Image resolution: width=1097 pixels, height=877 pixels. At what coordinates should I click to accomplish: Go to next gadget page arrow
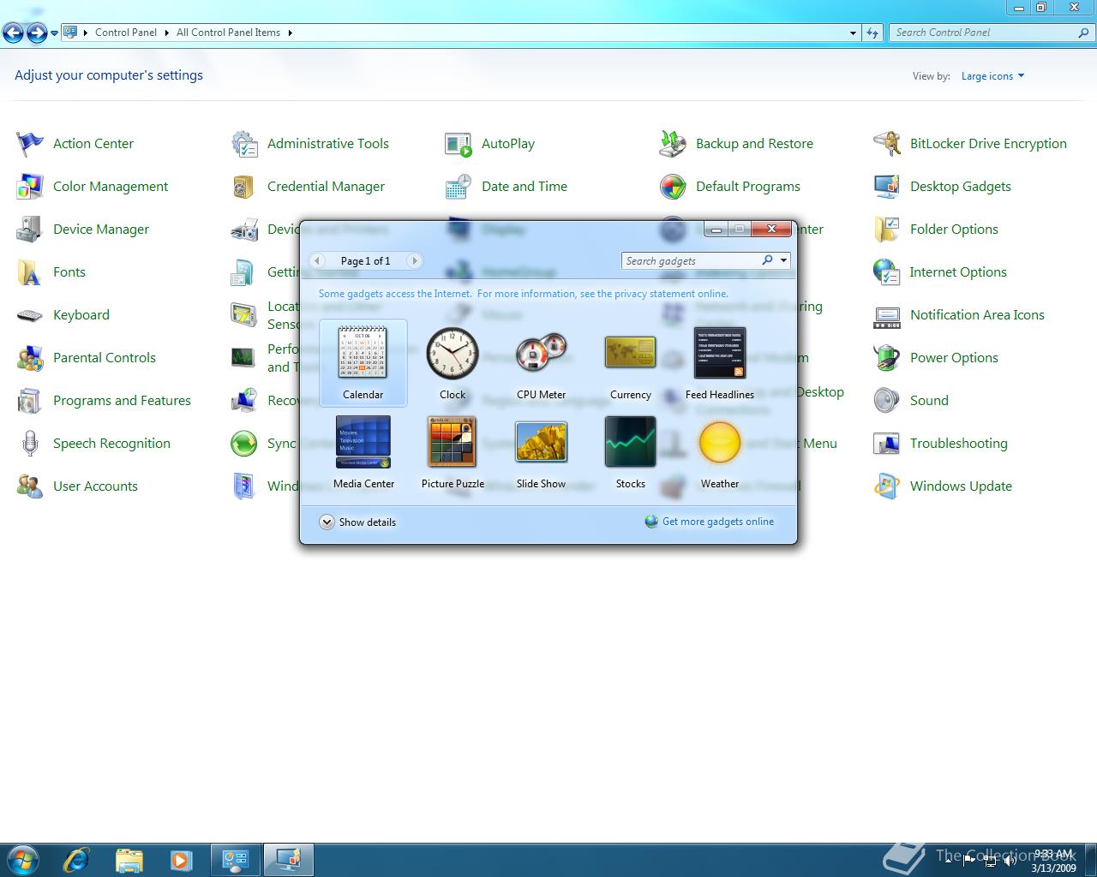pyautogui.click(x=415, y=260)
